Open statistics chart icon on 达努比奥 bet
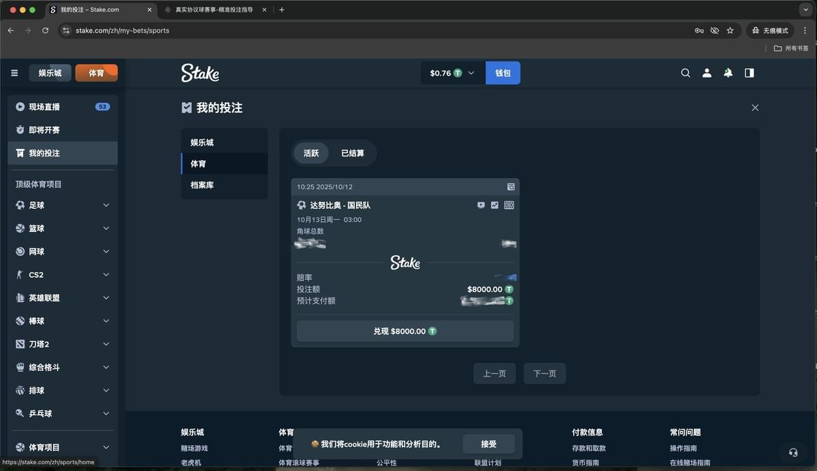 coord(494,205)
